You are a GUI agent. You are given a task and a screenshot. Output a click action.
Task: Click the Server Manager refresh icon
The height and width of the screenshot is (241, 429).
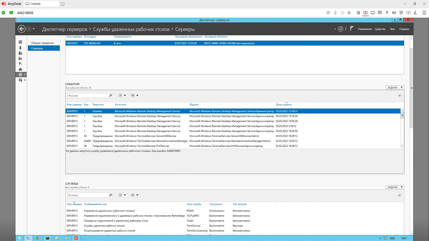tap(340, 29)
